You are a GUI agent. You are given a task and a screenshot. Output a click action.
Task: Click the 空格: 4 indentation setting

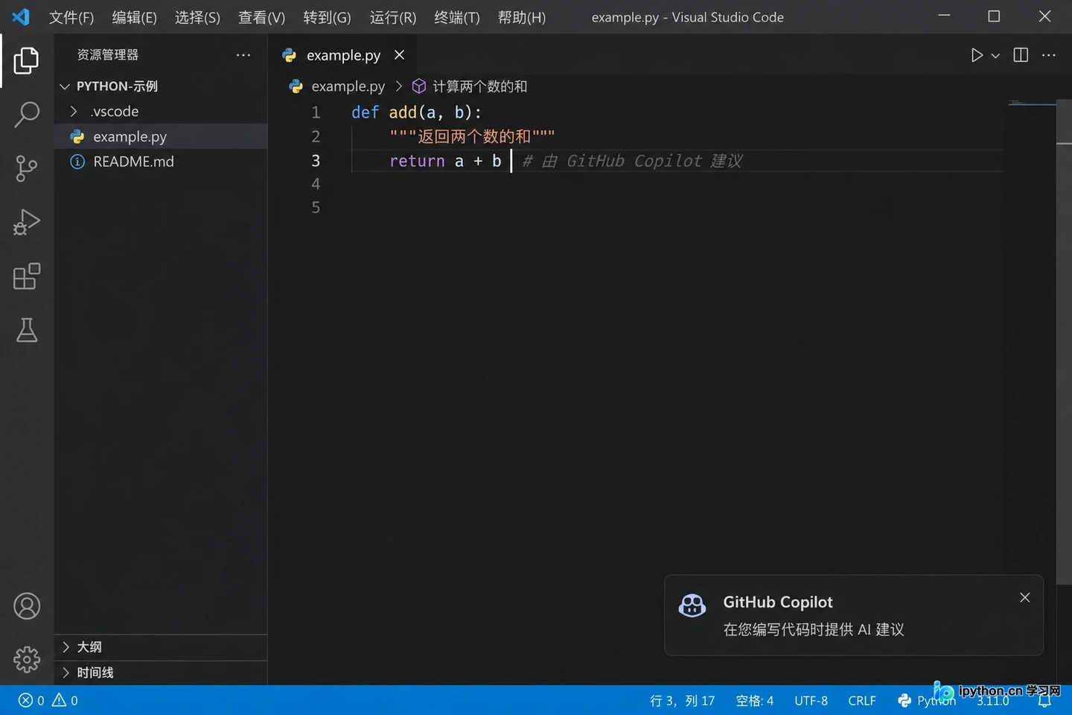click(x=755, y=701)
